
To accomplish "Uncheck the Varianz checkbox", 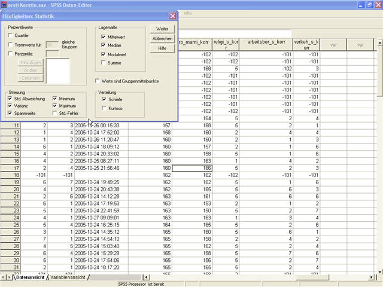I will [x=11, y=105].
